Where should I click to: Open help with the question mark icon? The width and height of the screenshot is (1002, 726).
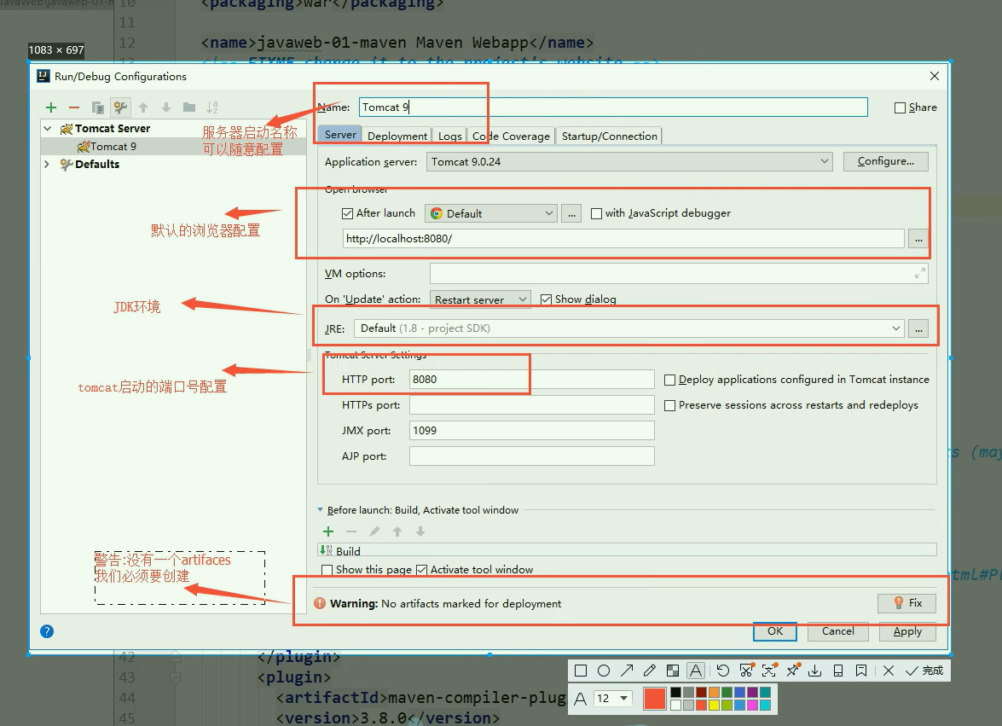click(x=47, y=631)
